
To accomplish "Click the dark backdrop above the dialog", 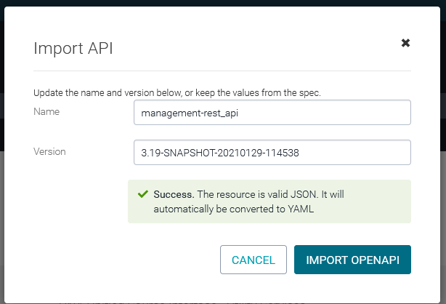I will (x=218, y=7).
